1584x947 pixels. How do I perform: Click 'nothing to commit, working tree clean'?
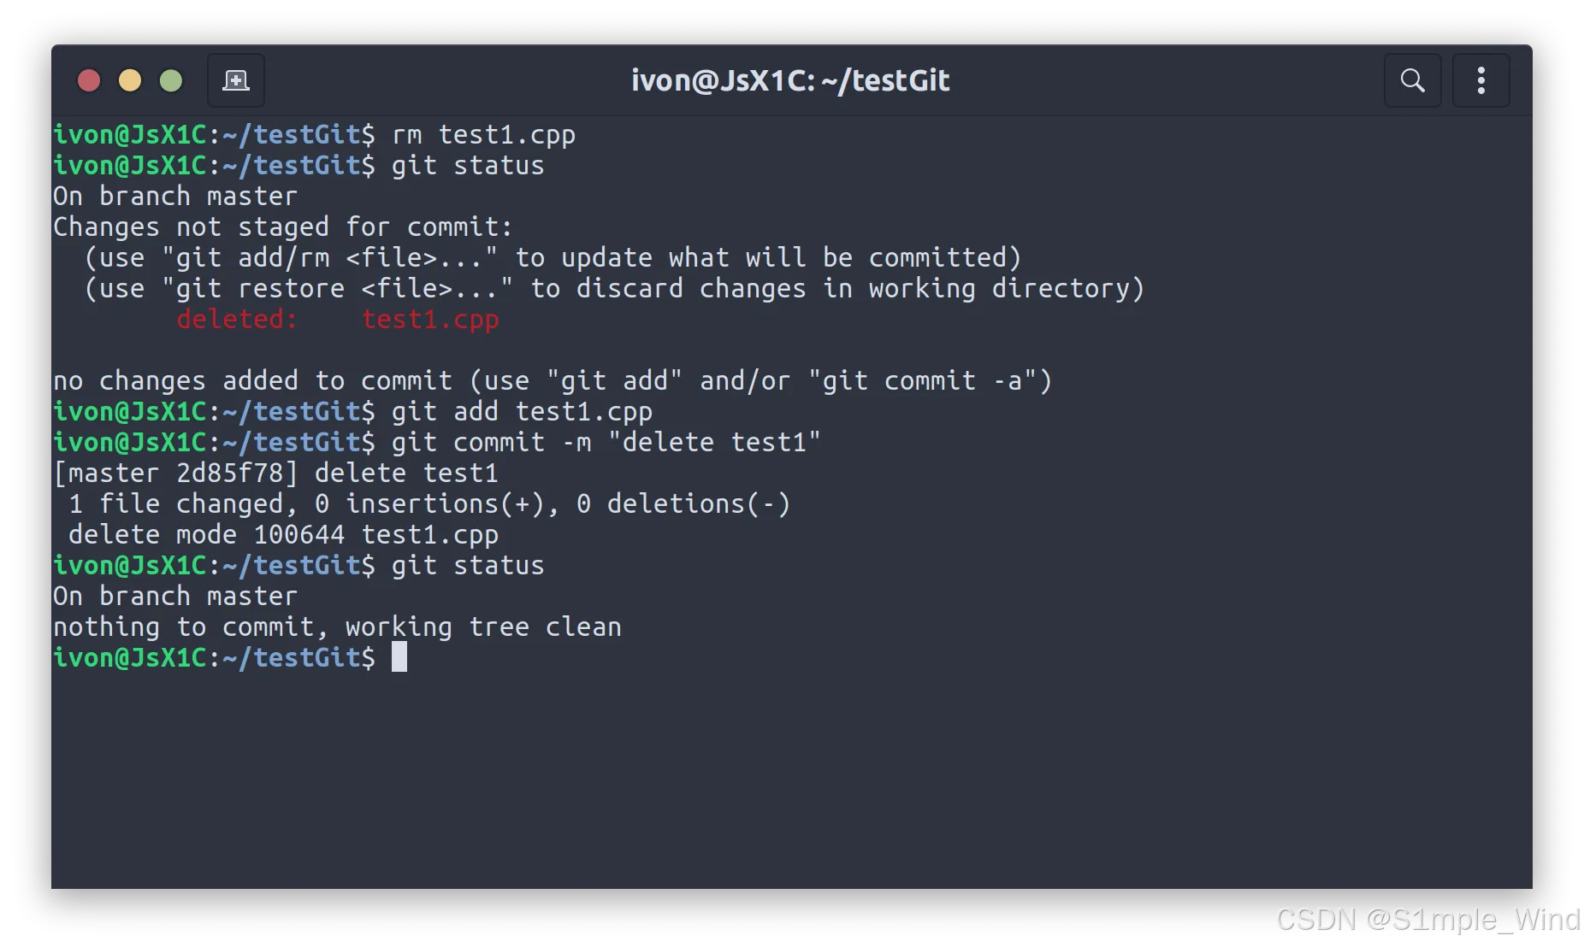pyautogui.click(x=337, y=627)
